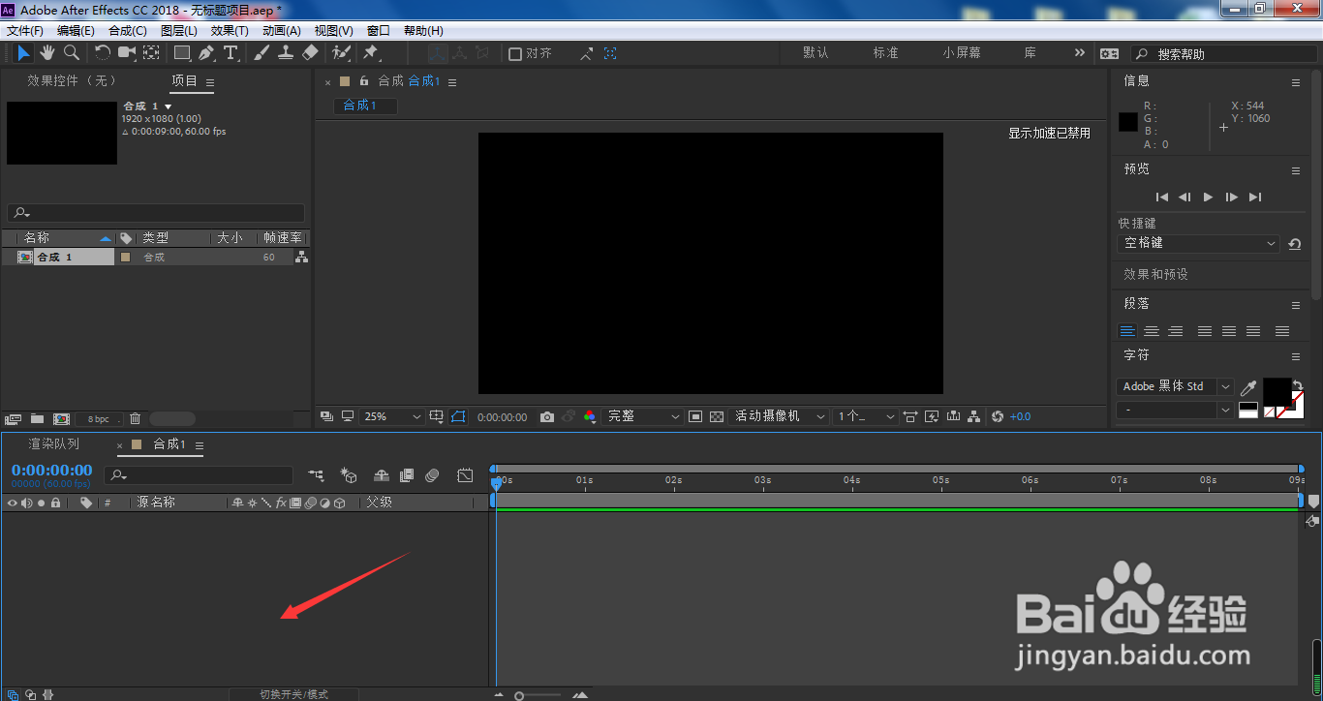This screenshot has height=701, width=1323.
Task: Enable the 对齐 snapping checkbox
Action: coord(515,54)
